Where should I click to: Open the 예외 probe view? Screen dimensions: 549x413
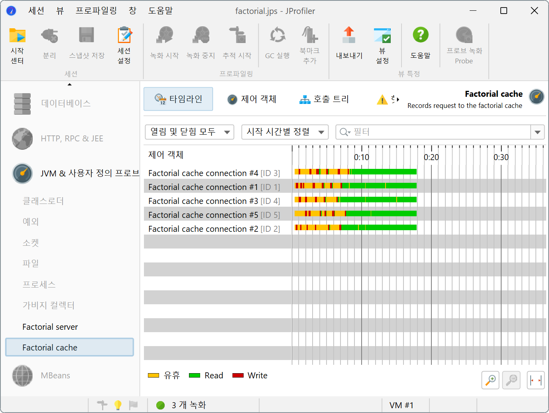(31, 222)
